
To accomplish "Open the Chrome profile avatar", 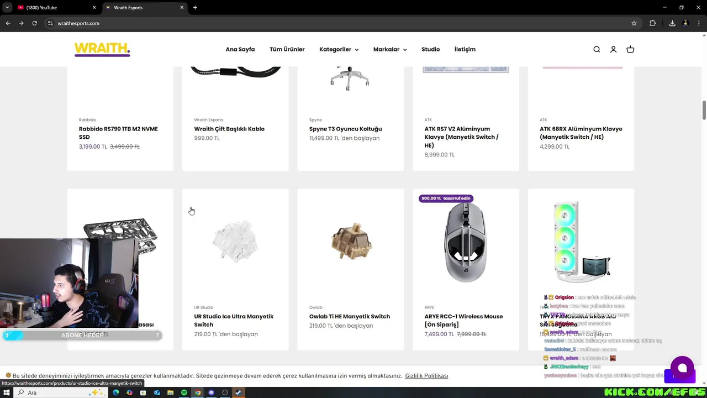I will point(685,23).
